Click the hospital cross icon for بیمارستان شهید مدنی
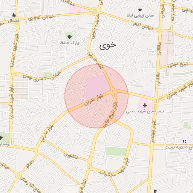This screenshot has width=193, height=193. 145,105
